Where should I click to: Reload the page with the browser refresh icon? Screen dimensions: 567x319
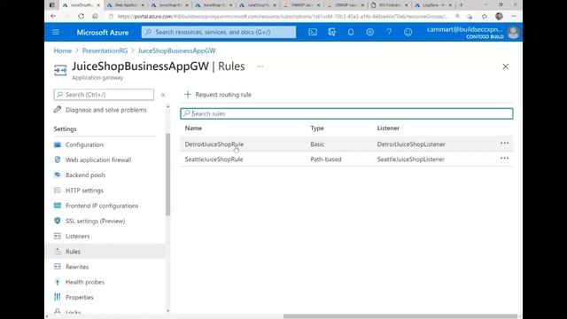click(81, 16)
